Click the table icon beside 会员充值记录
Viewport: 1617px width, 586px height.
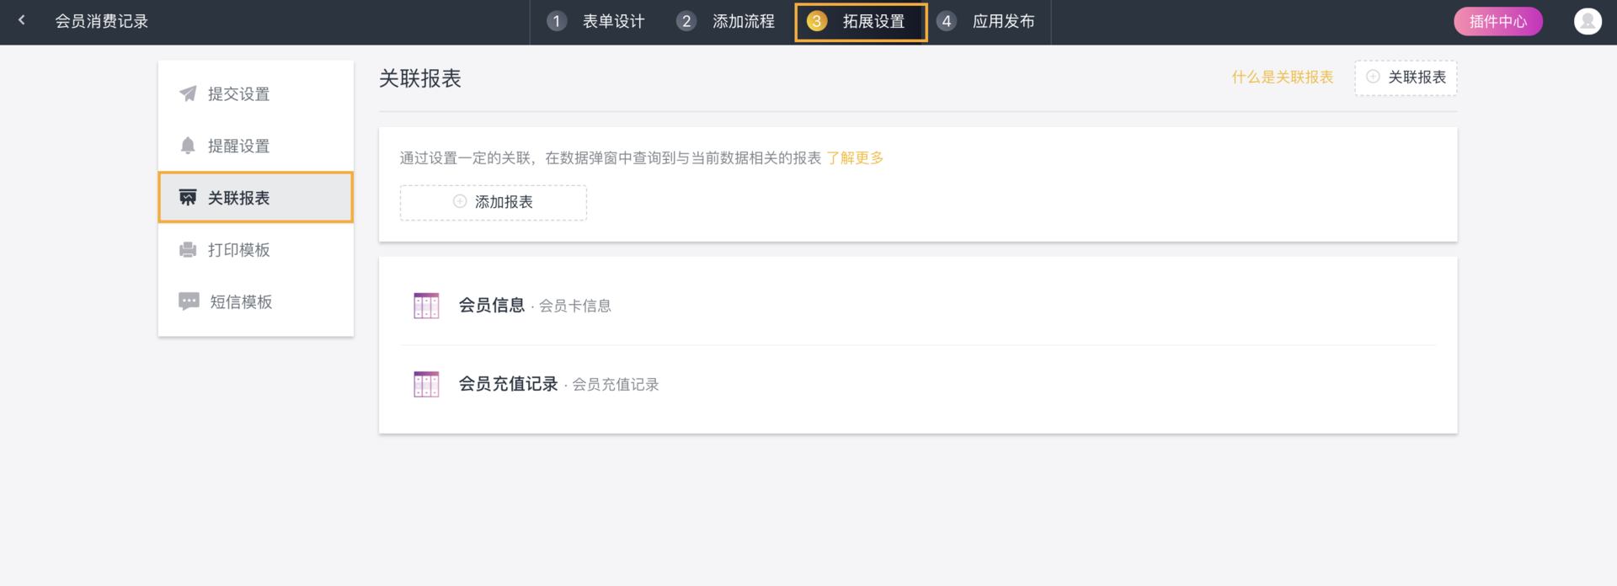[x=426, y=384]
